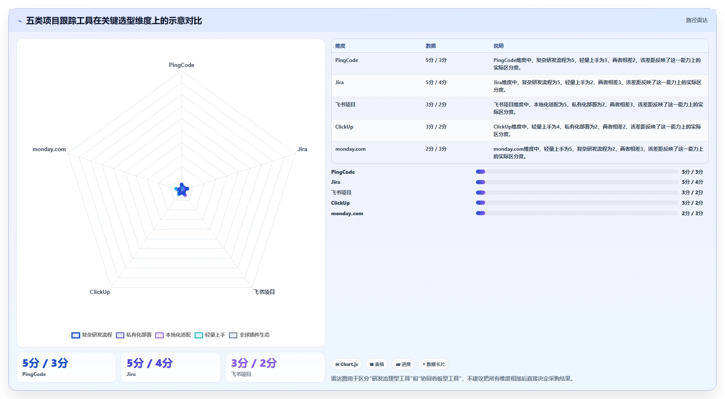The height and width of the screenshot is (399, 725).
Task: Click the 数据卡片 chip
Action: [434, 364]
